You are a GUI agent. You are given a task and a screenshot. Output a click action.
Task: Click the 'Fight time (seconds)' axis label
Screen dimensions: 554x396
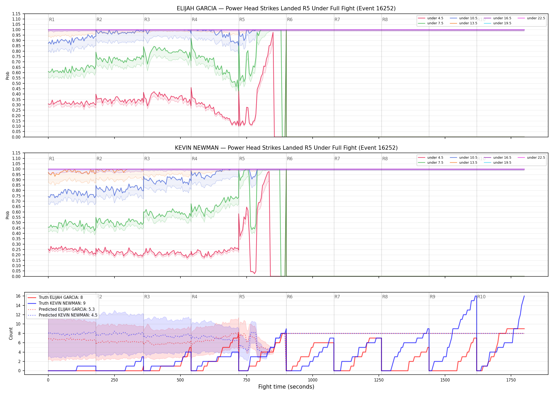click(x=286, y=387)
